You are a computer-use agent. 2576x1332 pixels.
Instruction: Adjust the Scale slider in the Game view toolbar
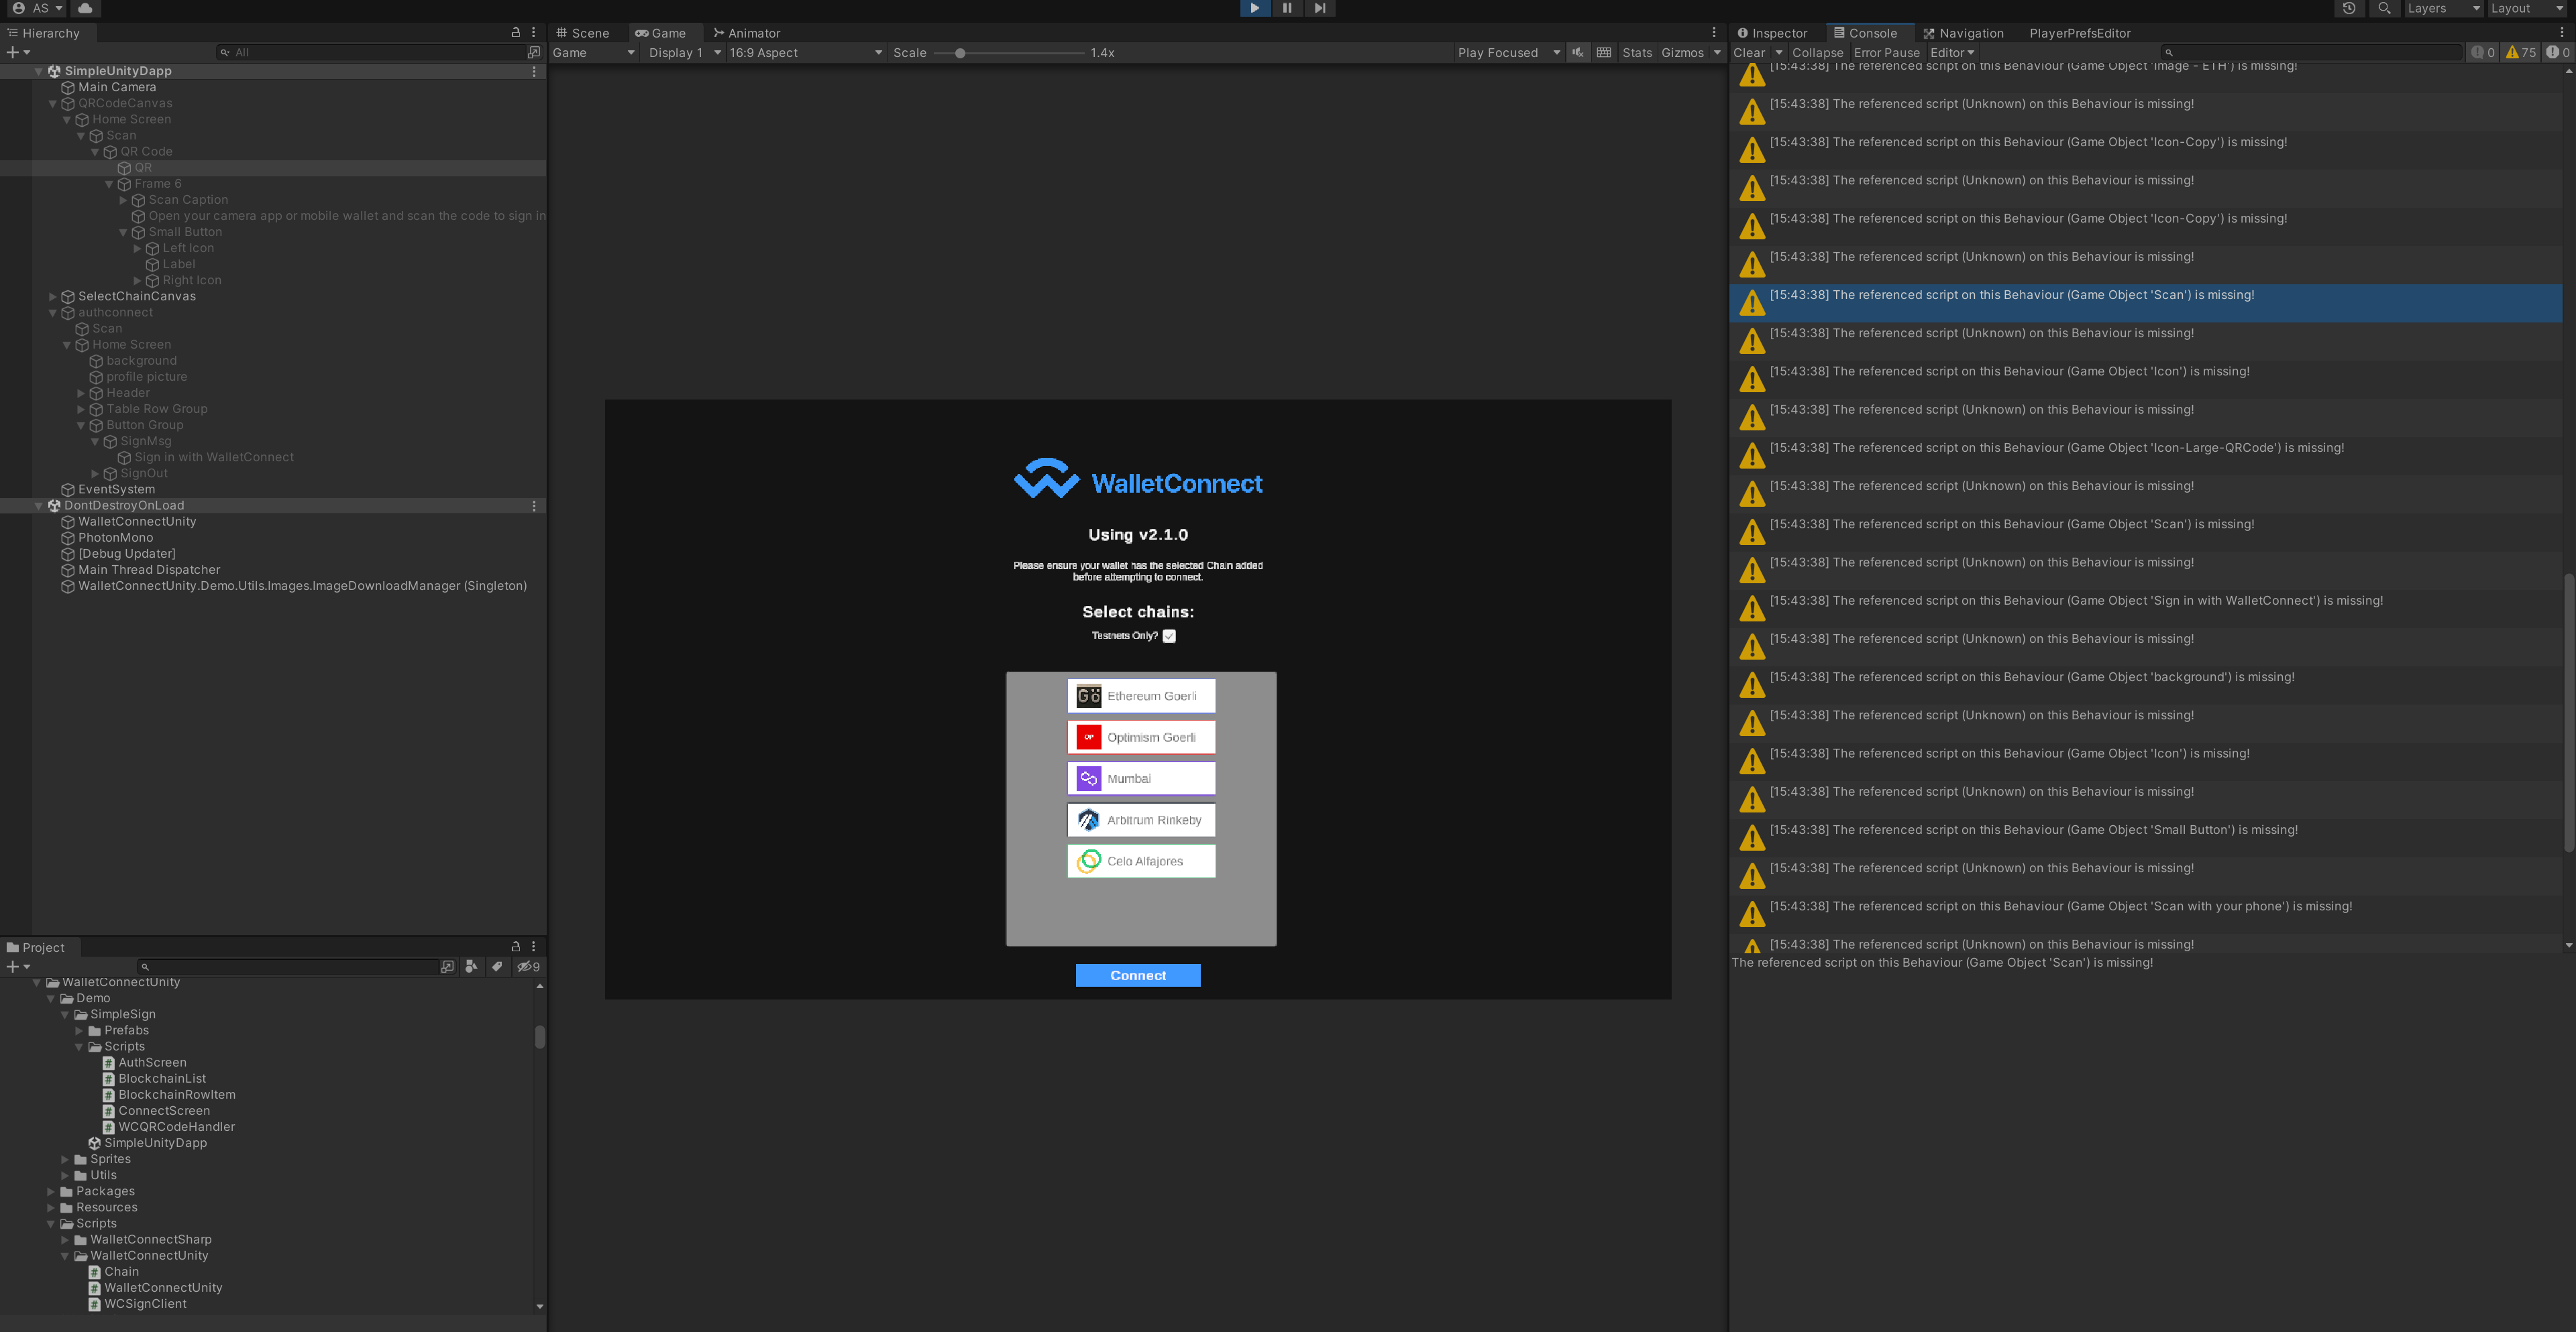click(962, 52)
